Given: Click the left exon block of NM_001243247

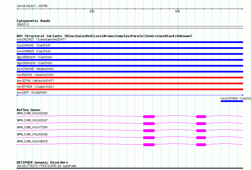Looking at the screenshot, I should coord(149,124).
